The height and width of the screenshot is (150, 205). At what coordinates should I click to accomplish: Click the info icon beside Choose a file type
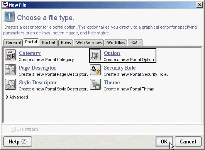click(x=9, y=16)
